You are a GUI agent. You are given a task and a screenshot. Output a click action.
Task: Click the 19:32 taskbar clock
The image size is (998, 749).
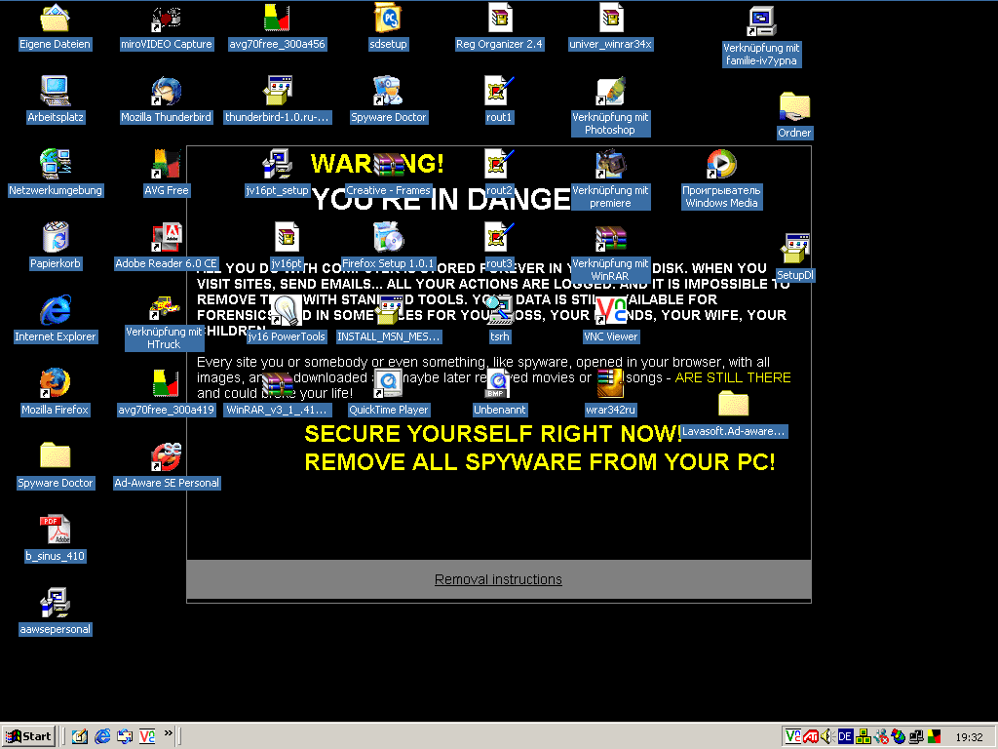pyautogui.click(x=969, y=737)
